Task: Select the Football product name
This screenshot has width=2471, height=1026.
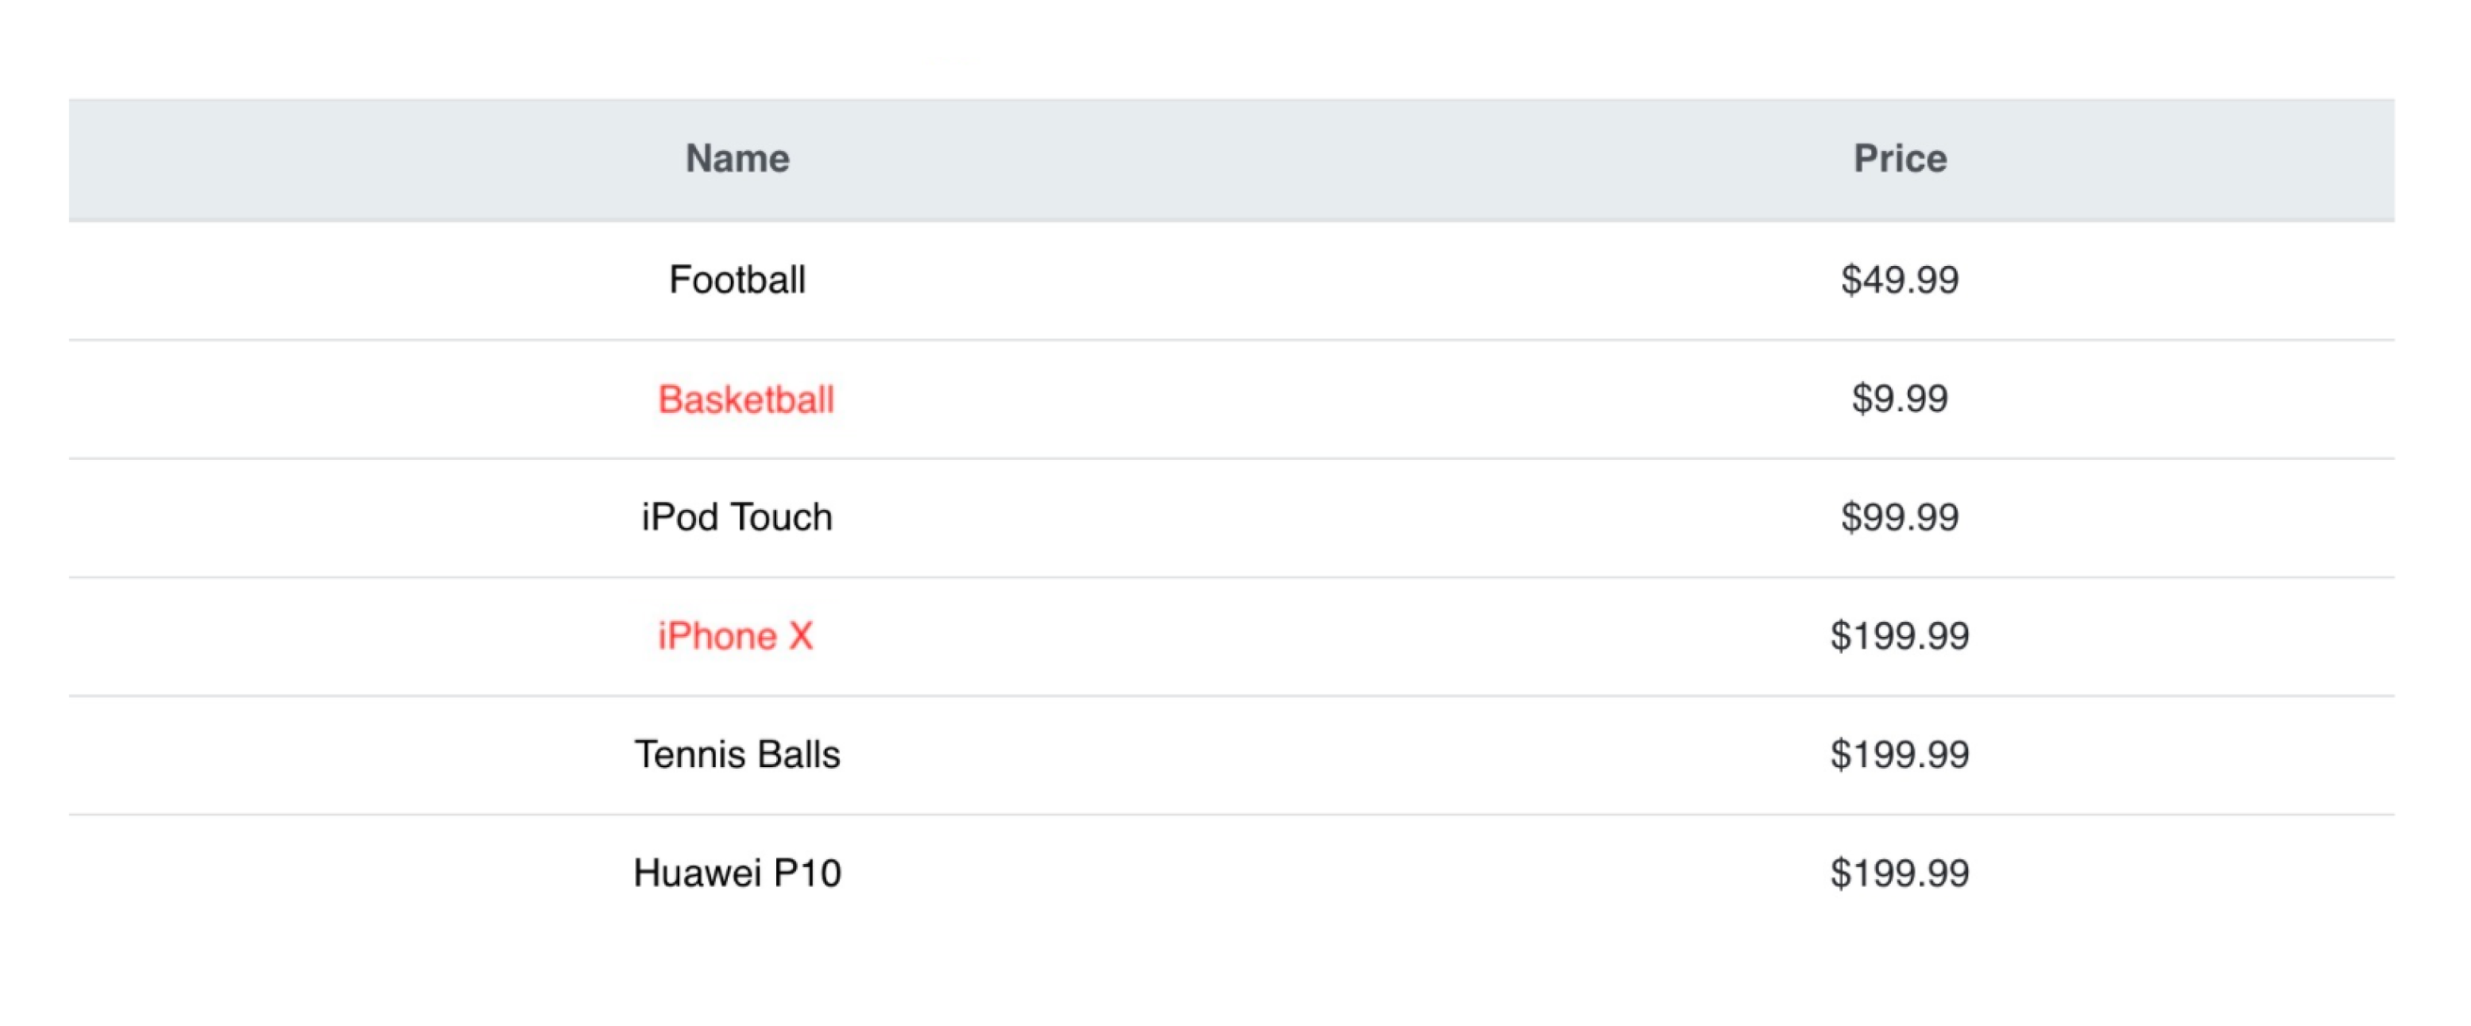Action: pos(737,280)
